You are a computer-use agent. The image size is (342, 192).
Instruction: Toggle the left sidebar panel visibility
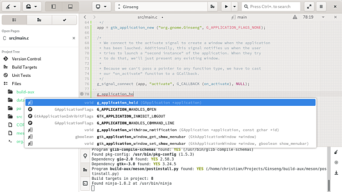pos(54,7)
